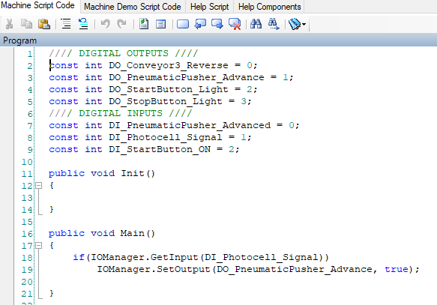Click the closing brace on line 14
The height and width of the screenshot is (305, 437).
point(52,210)
